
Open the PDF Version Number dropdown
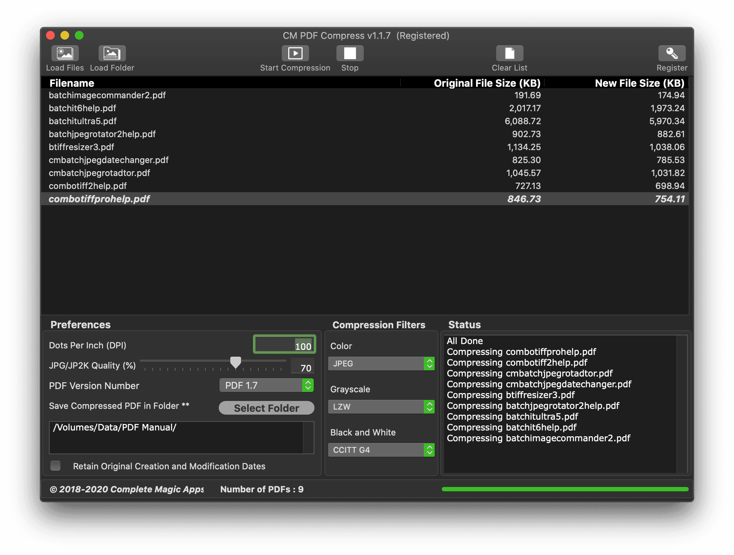266,385
